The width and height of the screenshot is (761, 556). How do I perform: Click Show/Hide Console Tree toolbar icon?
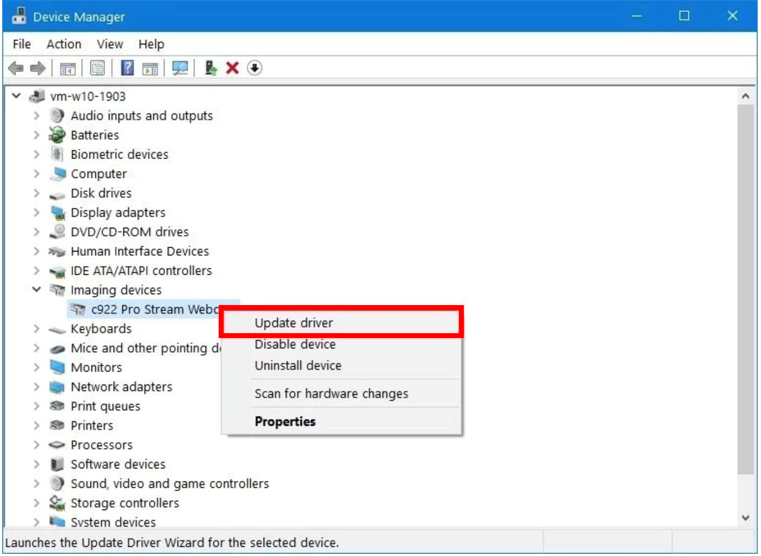[x=68, y=69]
